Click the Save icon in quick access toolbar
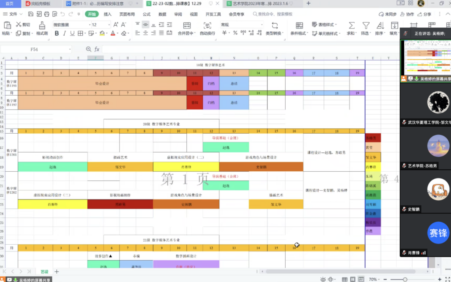 [x=31, y=14]
